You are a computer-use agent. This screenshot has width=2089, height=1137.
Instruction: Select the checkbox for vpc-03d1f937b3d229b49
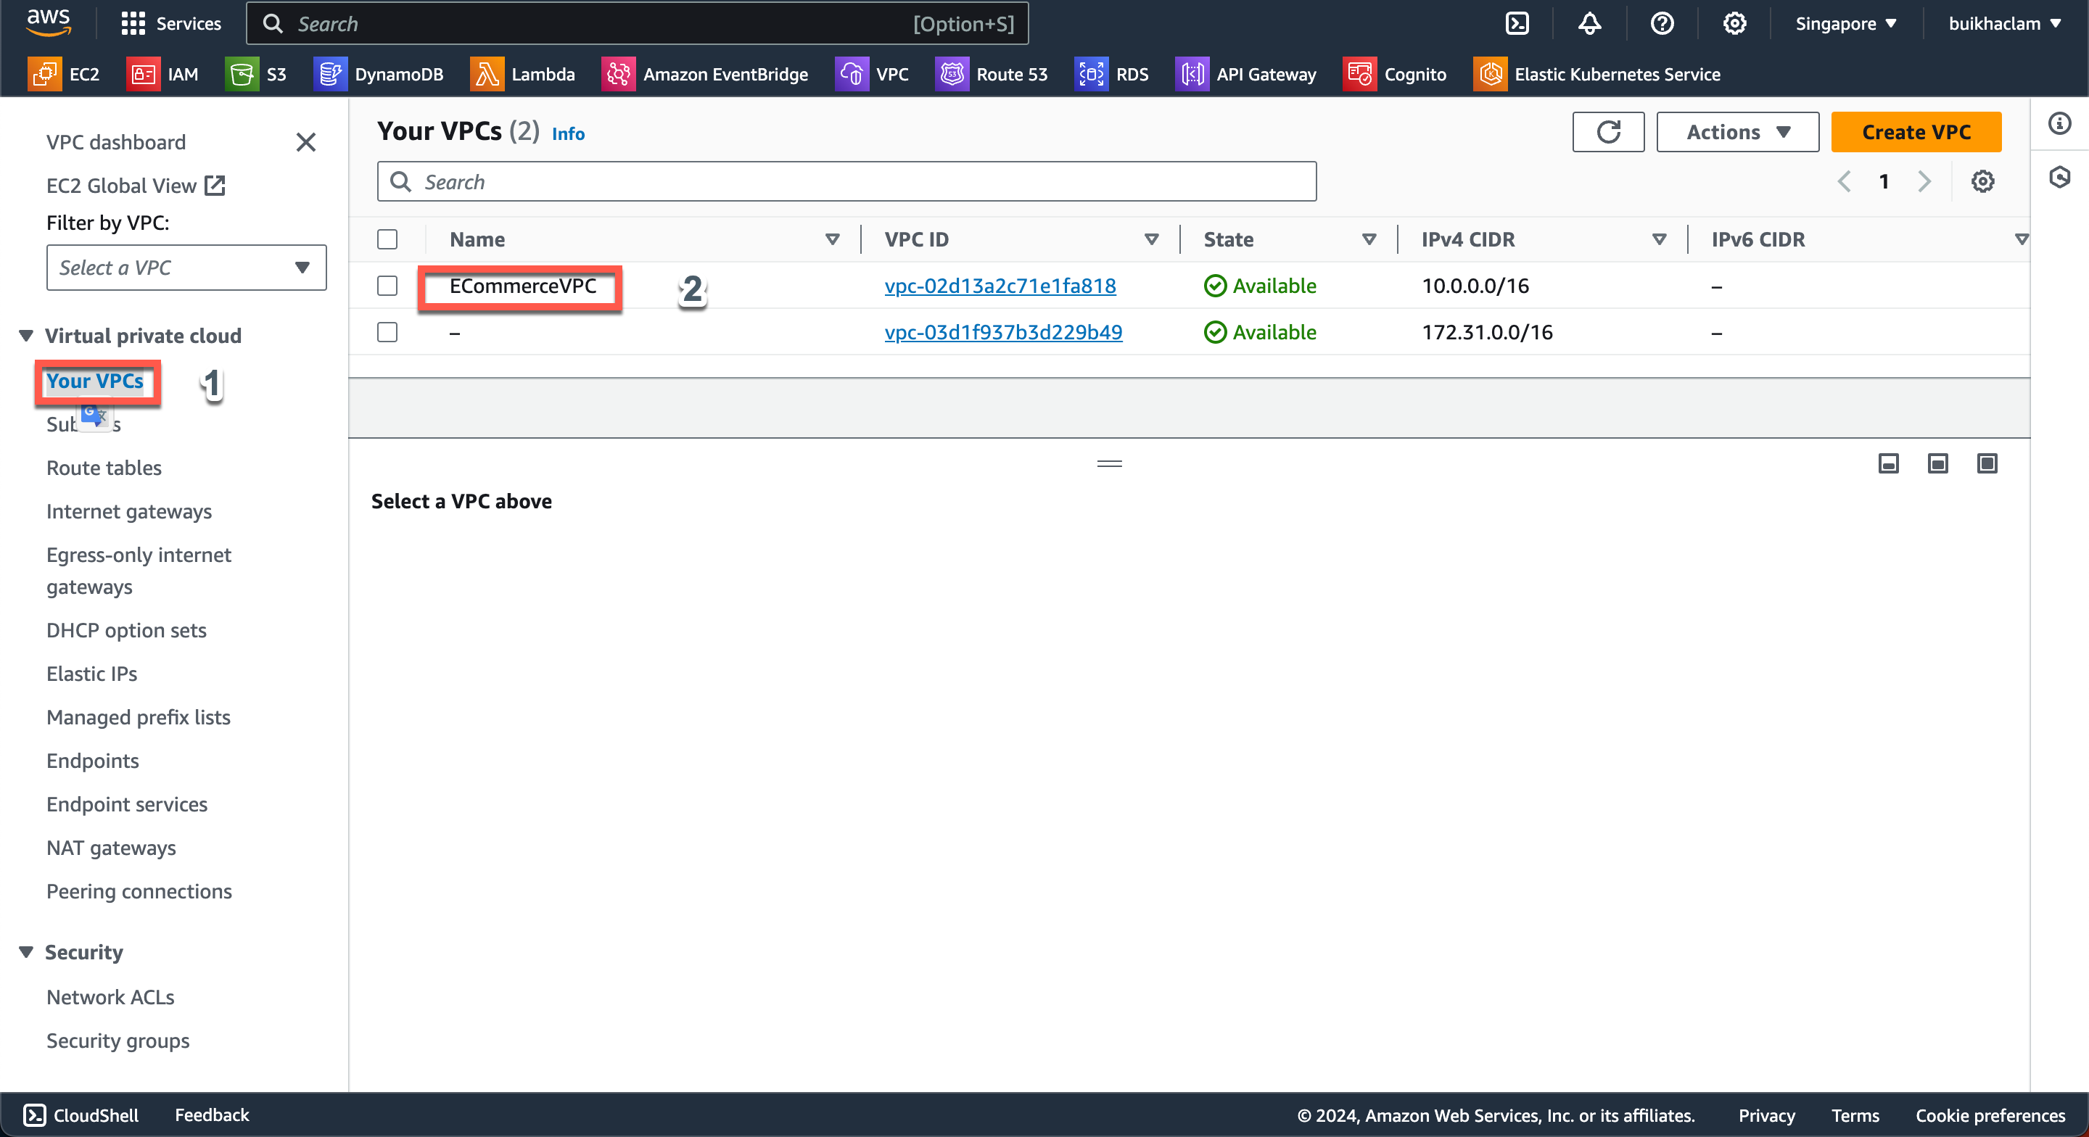pos(387,331)
